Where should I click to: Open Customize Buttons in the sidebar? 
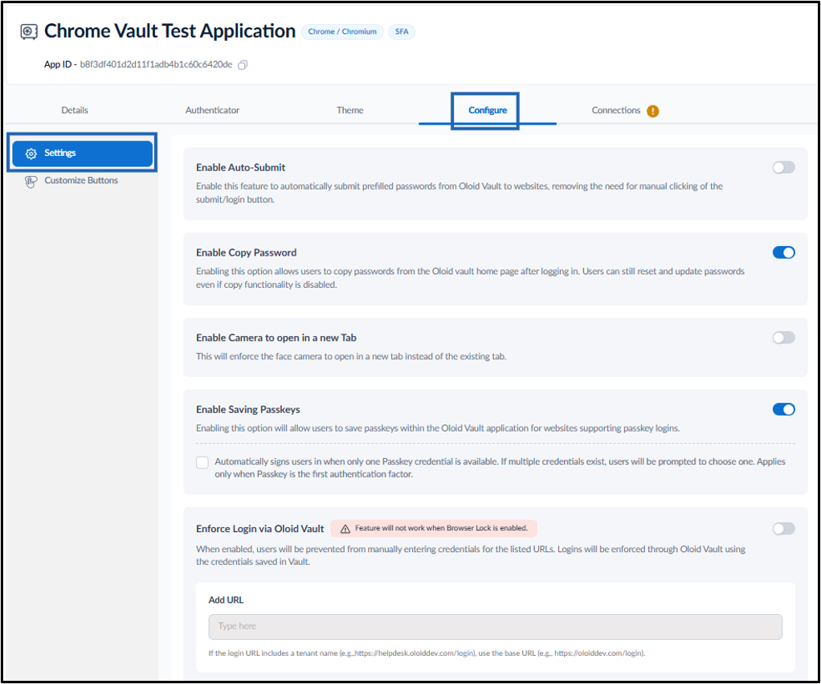pos(81,181)
